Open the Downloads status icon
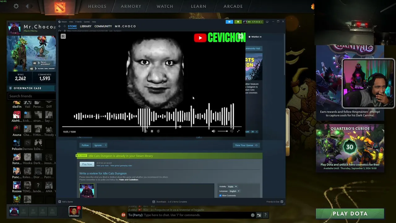396x223 pixels. (154, 202)
